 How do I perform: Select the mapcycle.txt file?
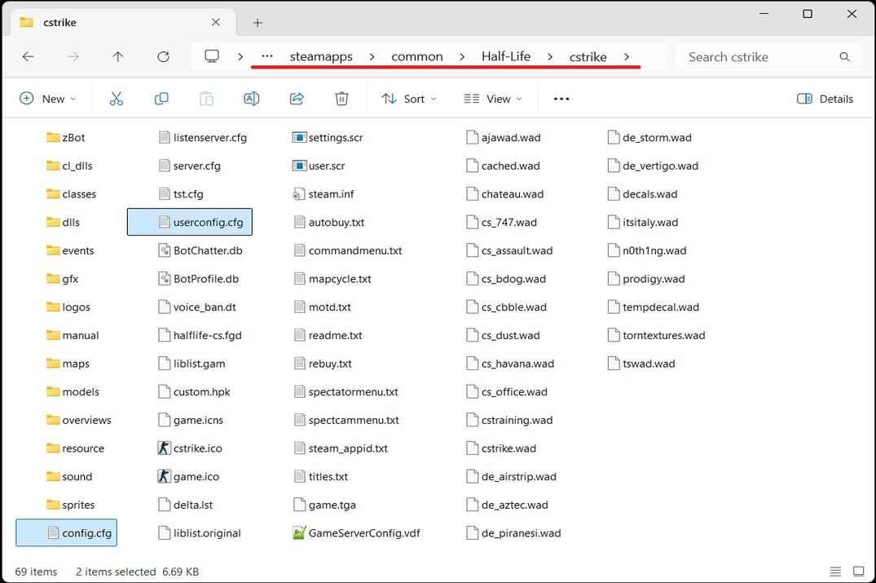click(332, 279)
